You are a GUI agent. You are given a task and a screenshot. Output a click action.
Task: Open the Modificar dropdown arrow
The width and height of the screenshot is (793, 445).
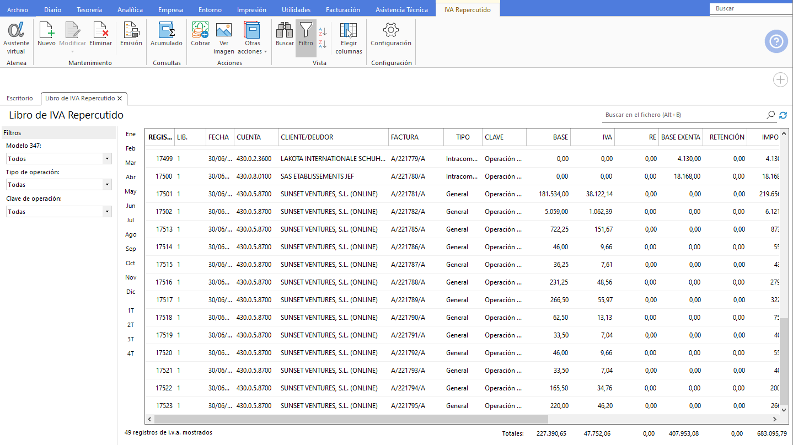coord(73,52)
